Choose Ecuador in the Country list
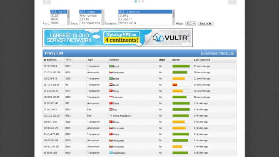 (145, 19)
